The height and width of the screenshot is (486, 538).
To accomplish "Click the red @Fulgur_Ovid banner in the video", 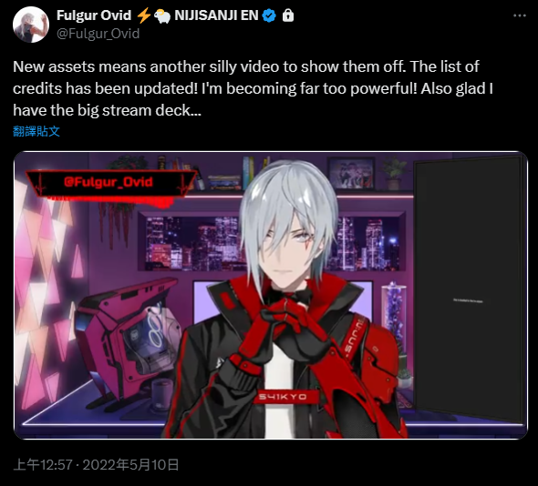I will [109, 182].
